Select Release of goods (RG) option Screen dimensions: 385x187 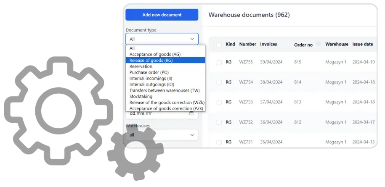pyautogui.click(x=165, y=60)
